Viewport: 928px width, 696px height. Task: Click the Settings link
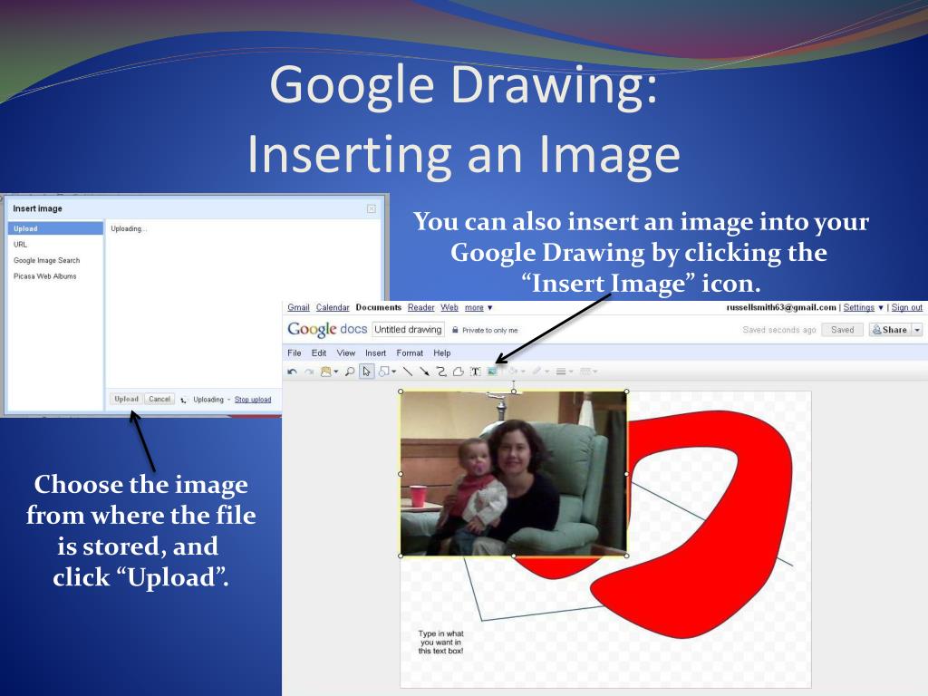coord(859,308)
